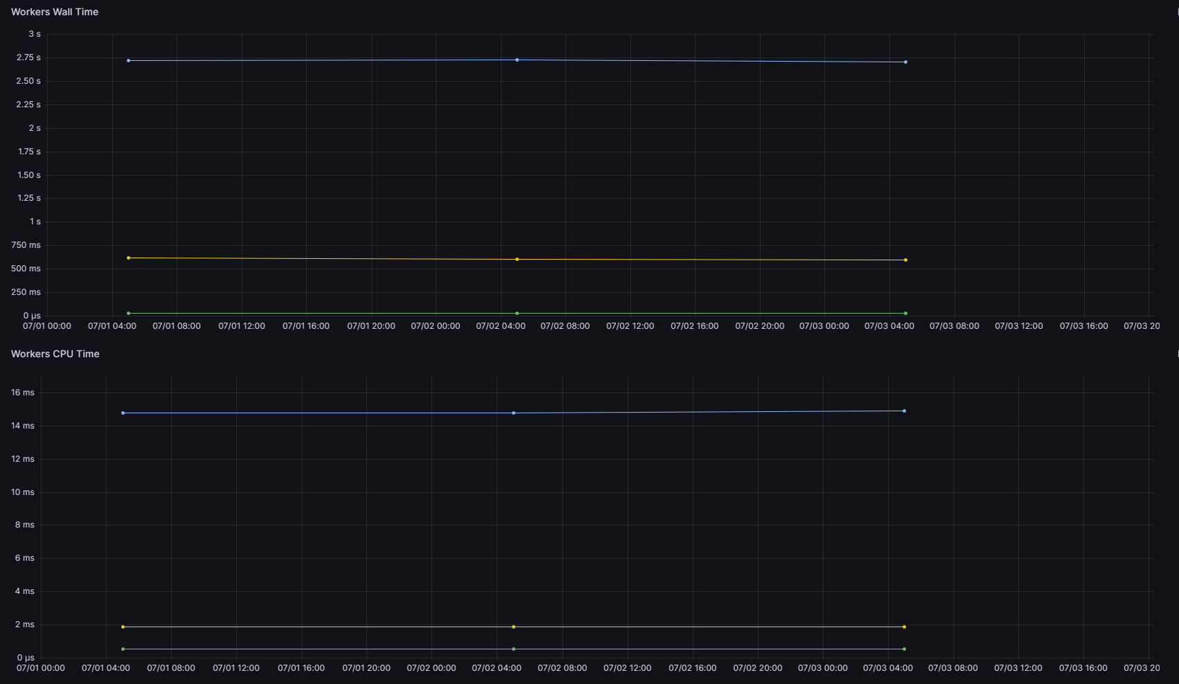
Task: Click the "2.50 s" y-axis label
Action: tap(28, 81)
